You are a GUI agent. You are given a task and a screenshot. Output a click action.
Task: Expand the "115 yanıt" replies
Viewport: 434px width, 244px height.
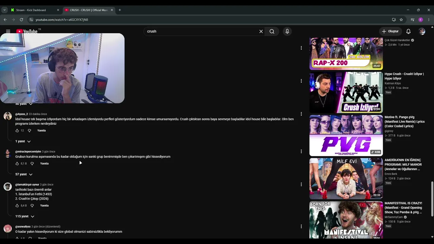(25, 216)
